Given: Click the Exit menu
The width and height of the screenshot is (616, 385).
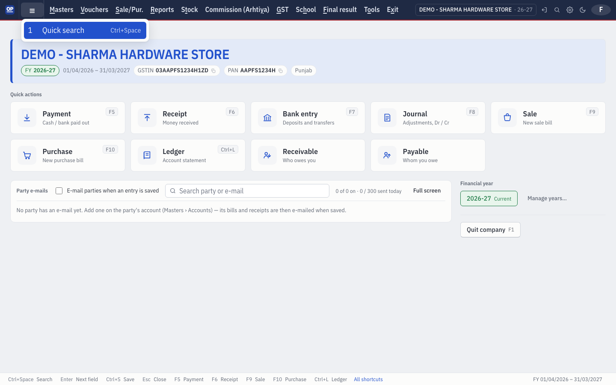Looking at the screenshot, I should [392, 10].
